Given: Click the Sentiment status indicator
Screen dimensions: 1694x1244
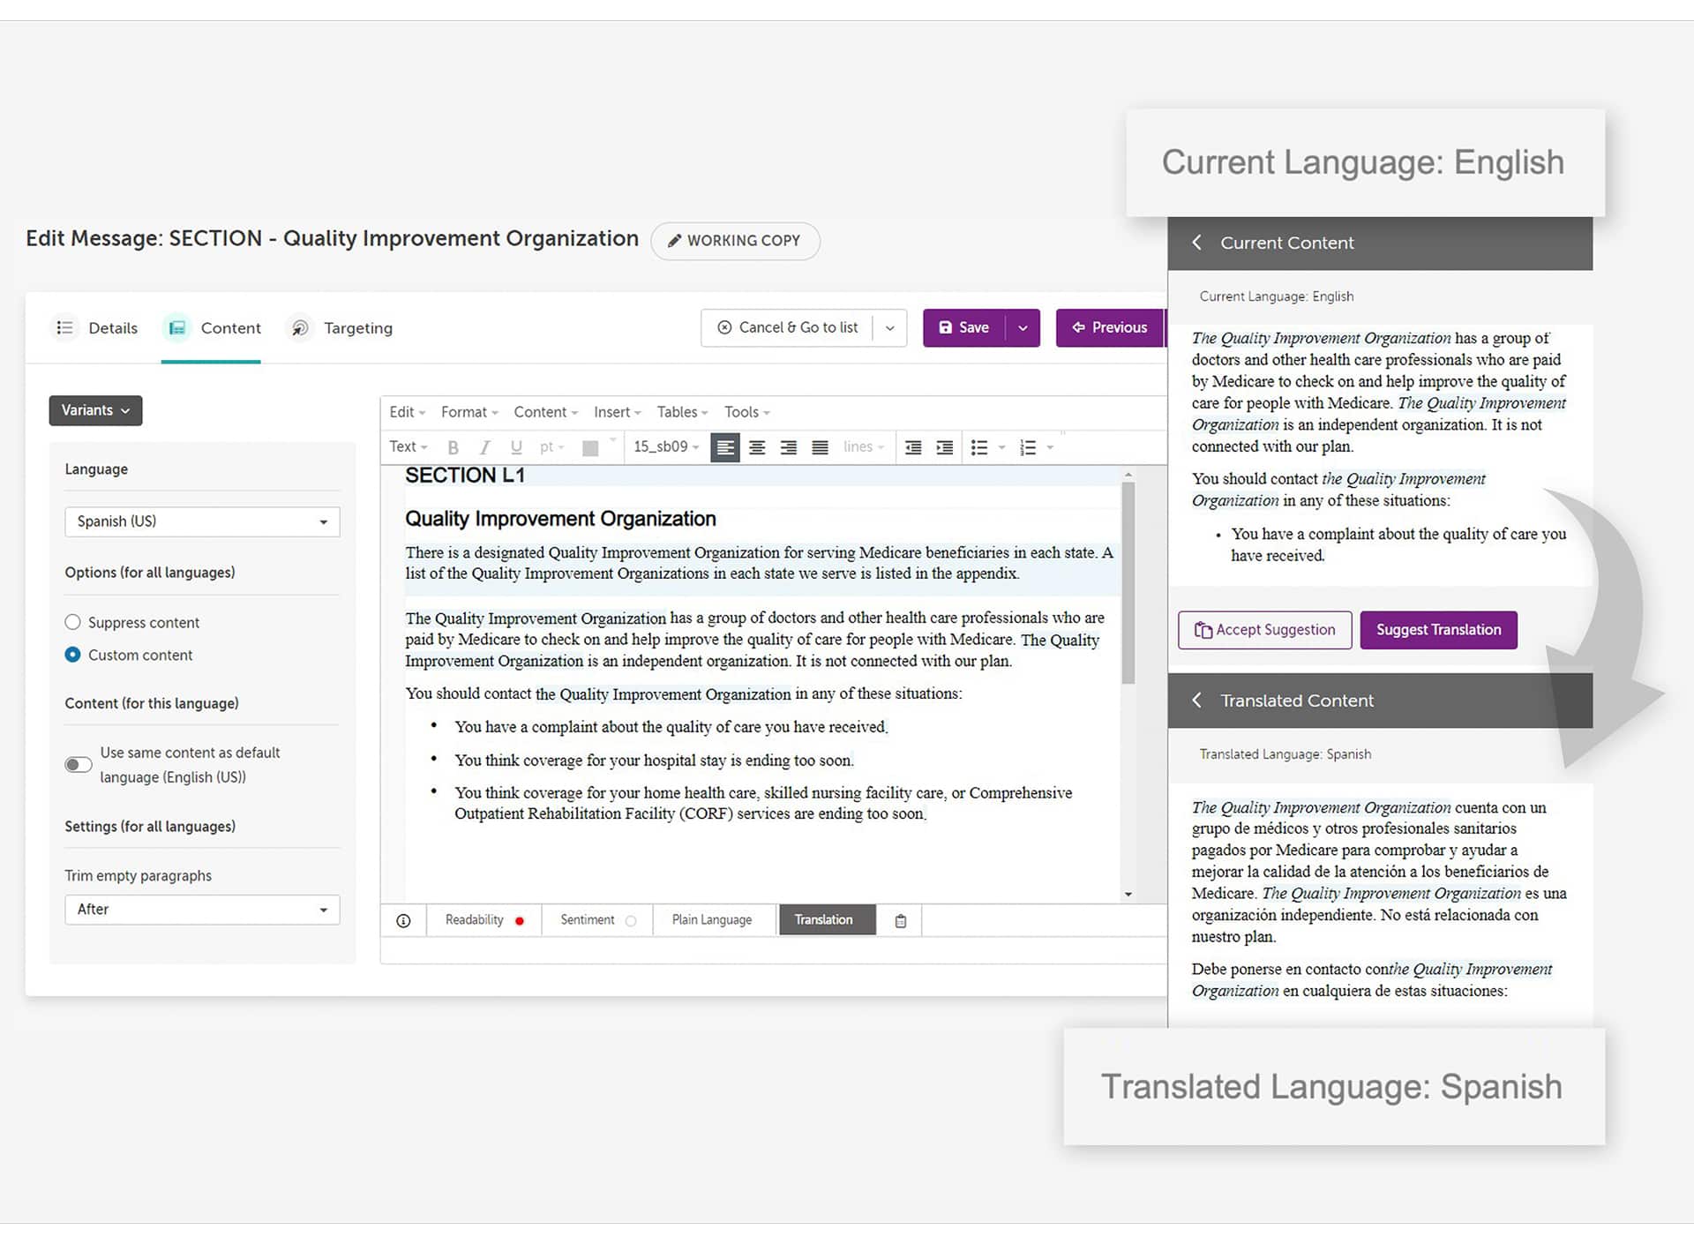Looking at the screenshot, I should pos(631,920).
